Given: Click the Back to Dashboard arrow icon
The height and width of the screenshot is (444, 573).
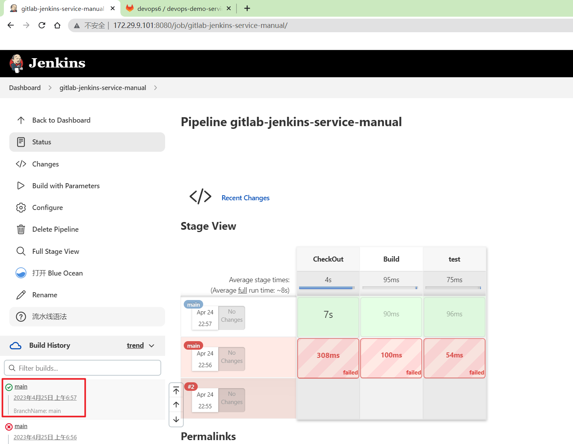Looking at the screenshot, I should point(21,120).
